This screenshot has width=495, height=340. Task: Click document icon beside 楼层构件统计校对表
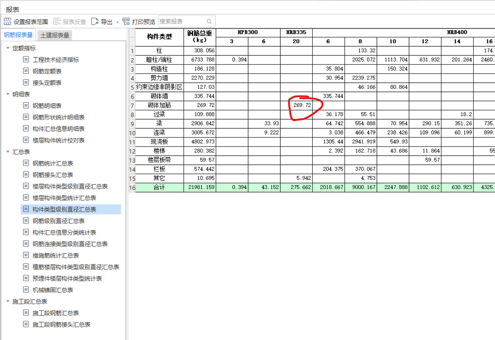[26, 140]
